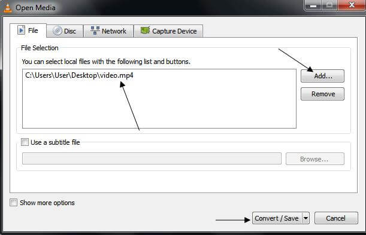This screenshot has width=366, height=235.
Task: Select the File tab
Action: click(28, 30)
